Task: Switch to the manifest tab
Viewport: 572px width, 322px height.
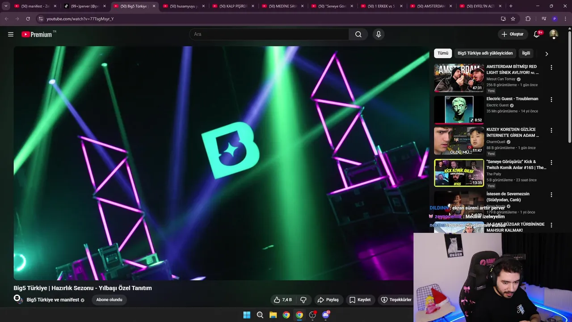Action: pos(35,6)
